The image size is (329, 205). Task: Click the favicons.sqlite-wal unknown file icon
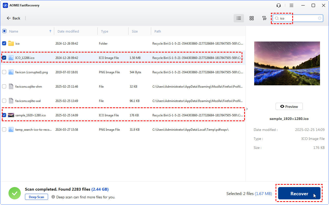click(11, 101)
